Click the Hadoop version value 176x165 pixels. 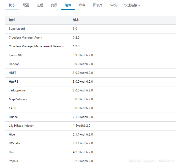click(x=83, y=64)
